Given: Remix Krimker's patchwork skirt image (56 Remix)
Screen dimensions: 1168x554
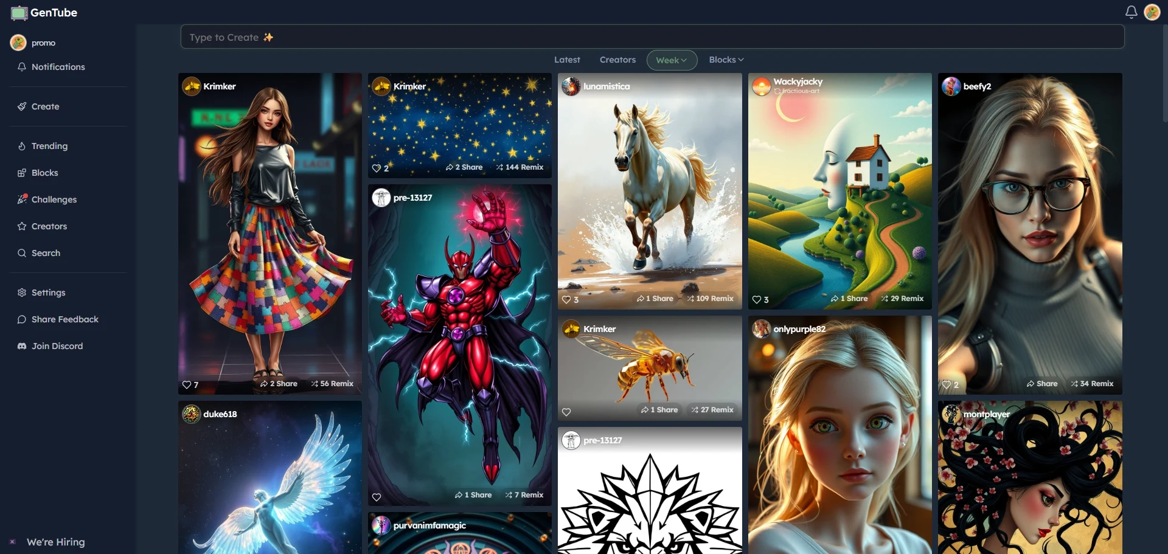Looking at the screenshot, I should pos(332,384).
